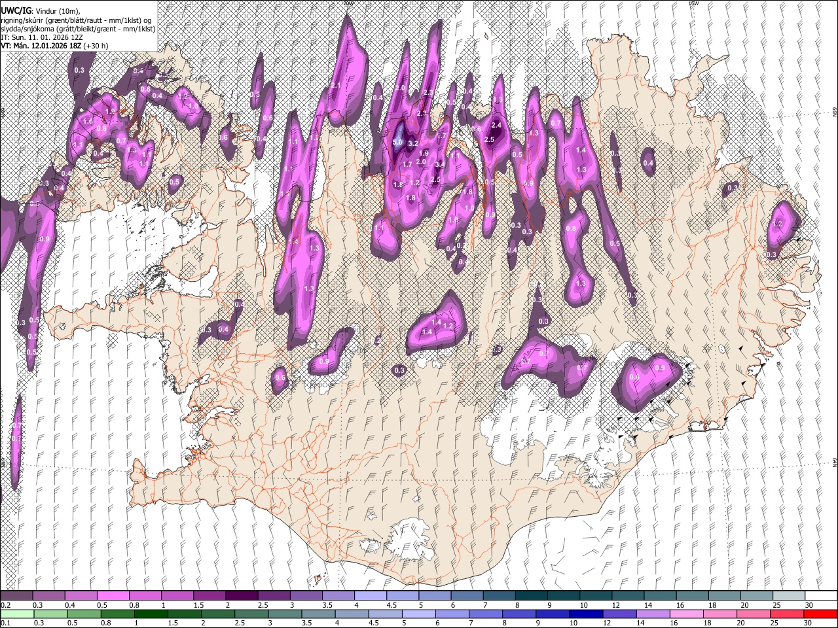Click the "UWC/IG" title text

[16, 10]
